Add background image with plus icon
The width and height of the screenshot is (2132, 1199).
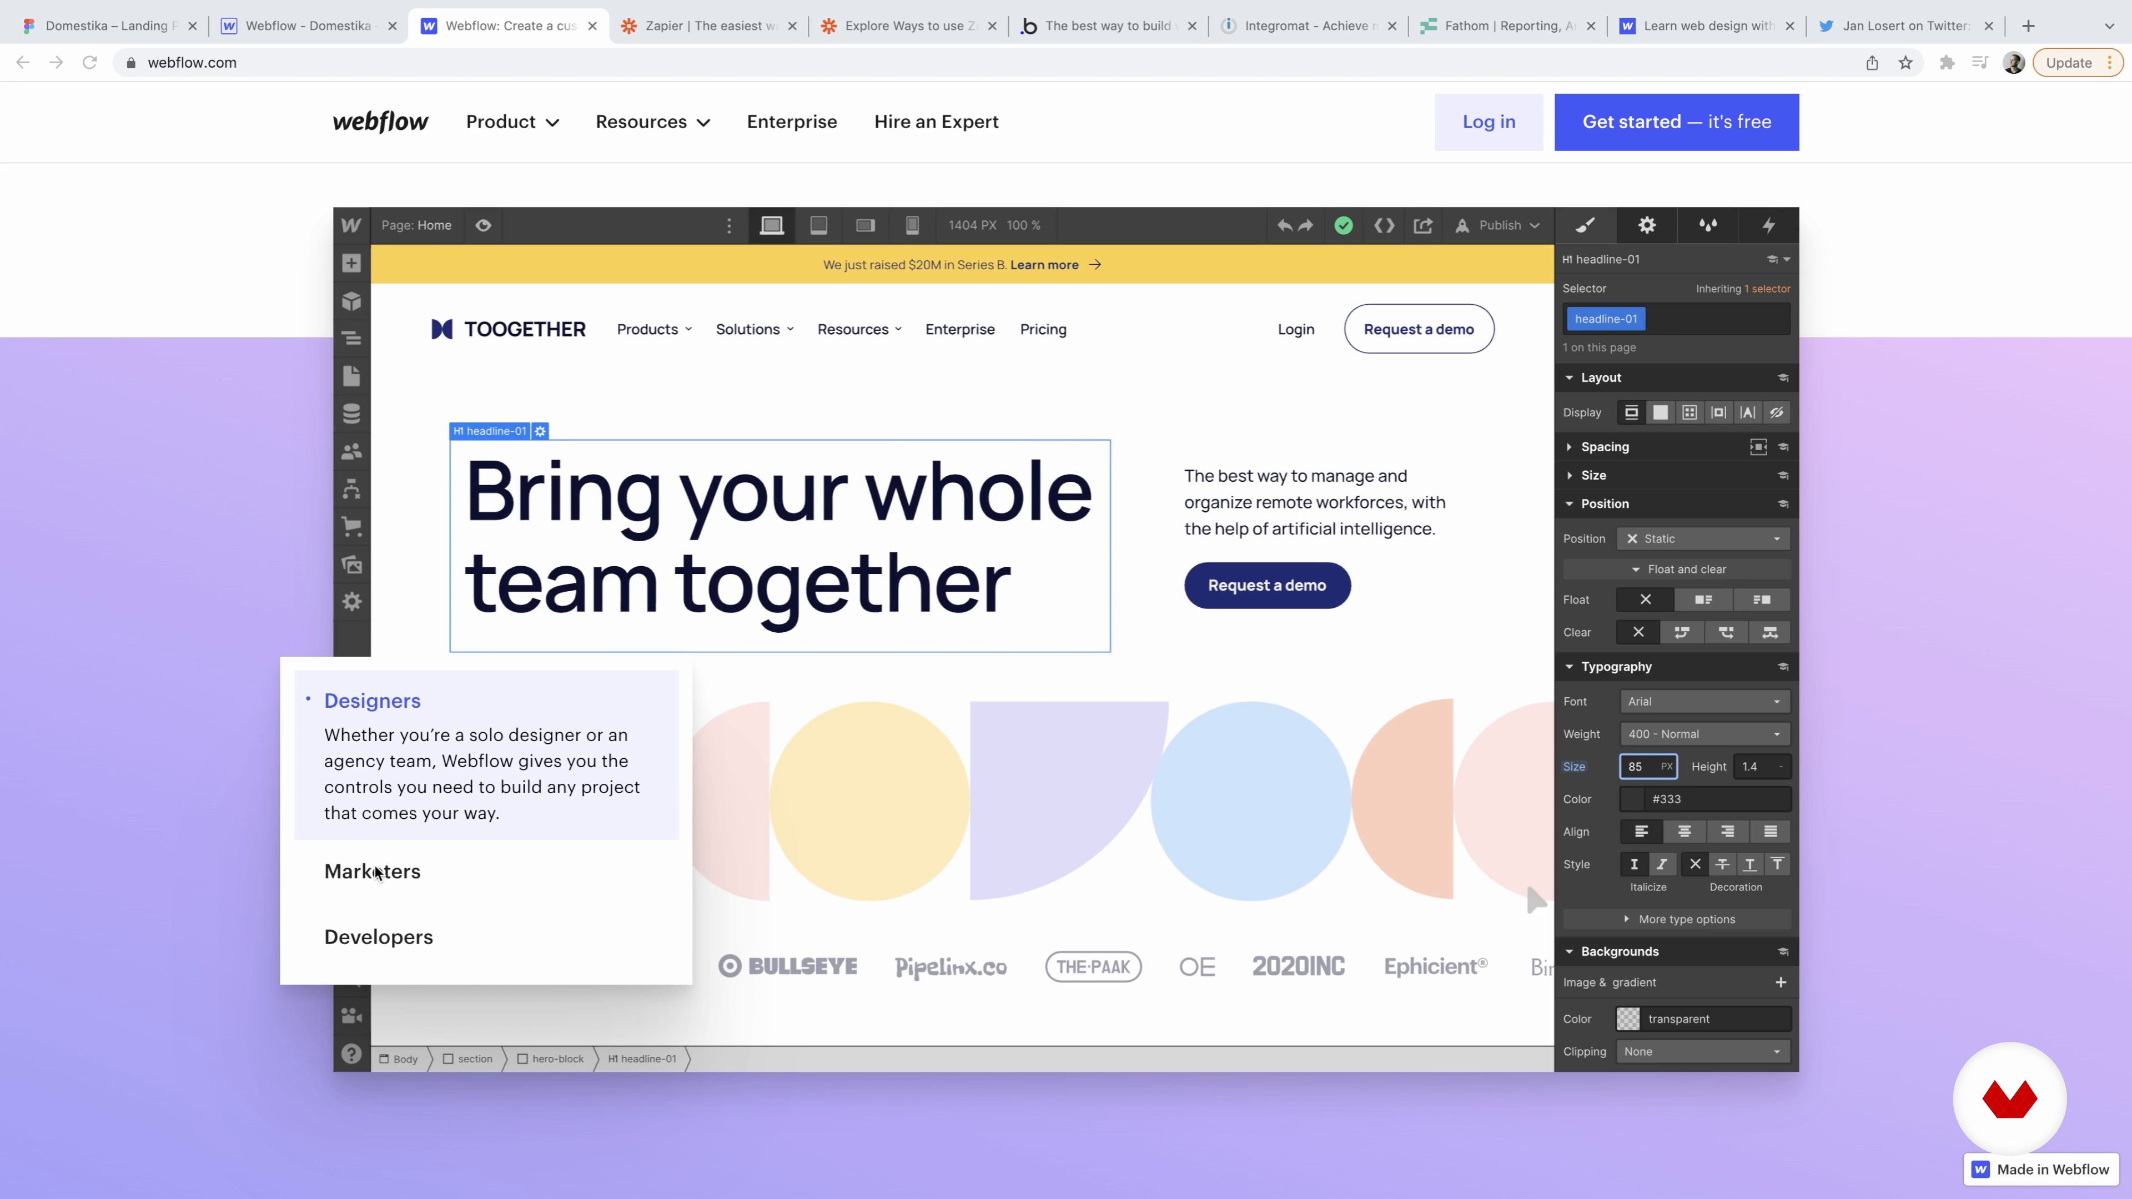(x=1780, y=983)
